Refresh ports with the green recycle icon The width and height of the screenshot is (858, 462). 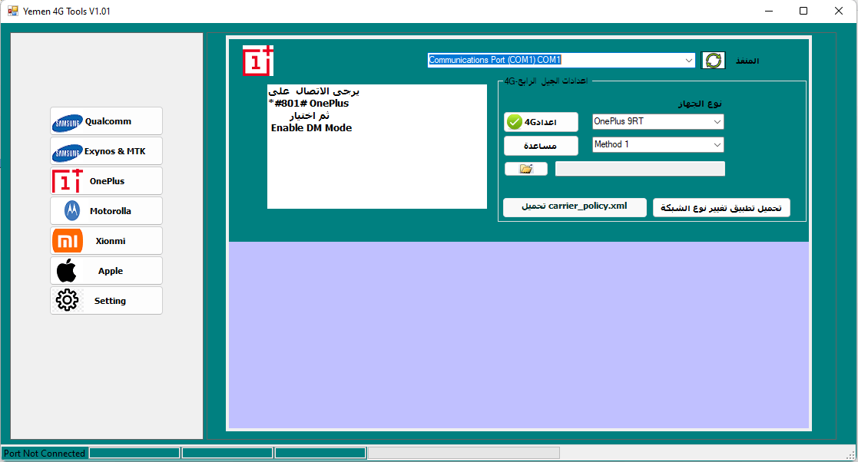tap(713, 60)
